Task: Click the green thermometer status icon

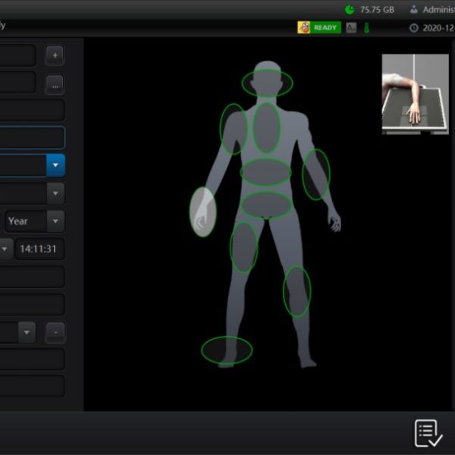Action: (x=366, y=28)
